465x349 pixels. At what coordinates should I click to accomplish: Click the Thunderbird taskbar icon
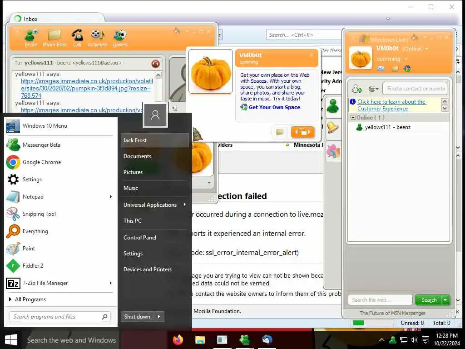tap(267, 340)
